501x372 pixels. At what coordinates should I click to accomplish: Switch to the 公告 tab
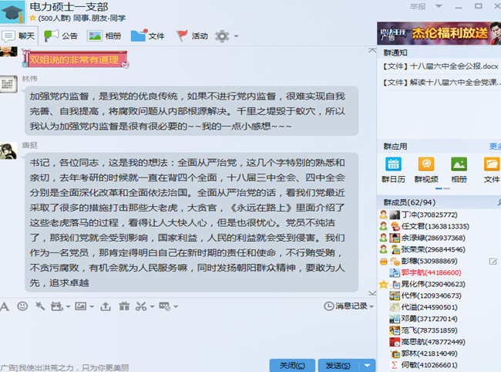point(61,36)
